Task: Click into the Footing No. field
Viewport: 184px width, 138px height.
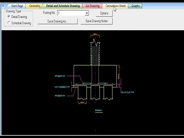Action: tap(71, 13)
